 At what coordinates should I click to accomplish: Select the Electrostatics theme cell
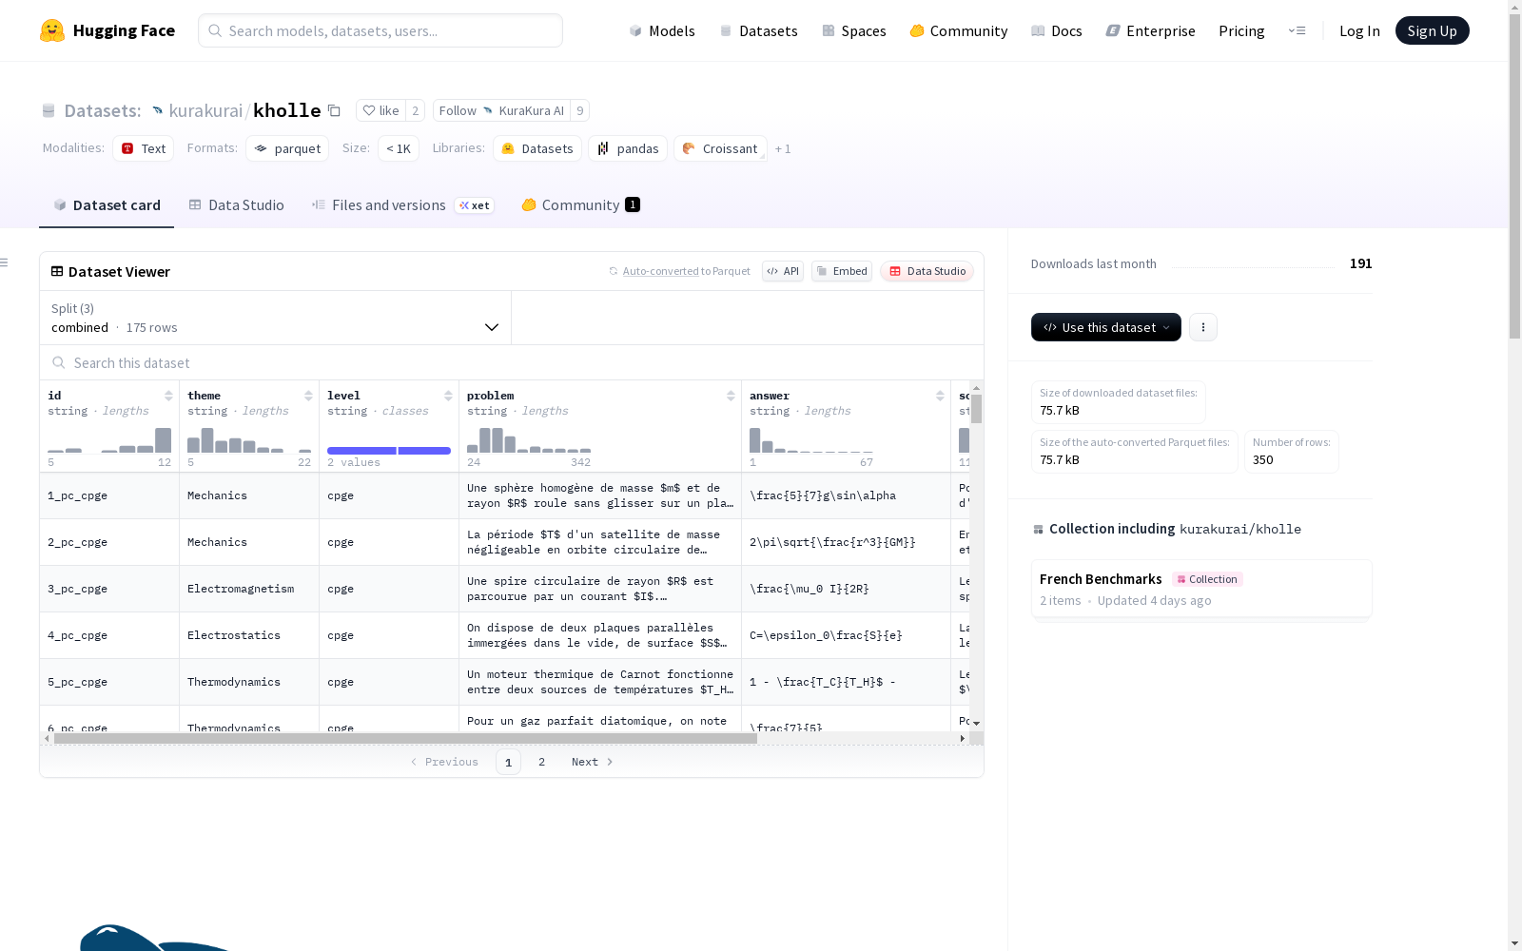[249, 635]
